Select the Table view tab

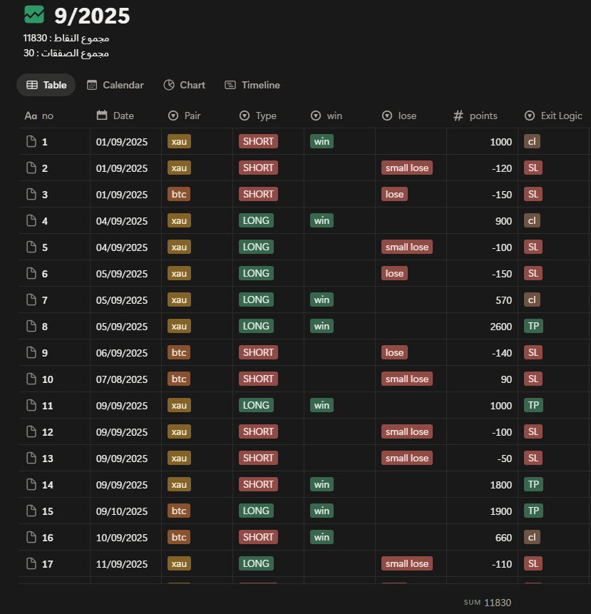tap(47, 85)
